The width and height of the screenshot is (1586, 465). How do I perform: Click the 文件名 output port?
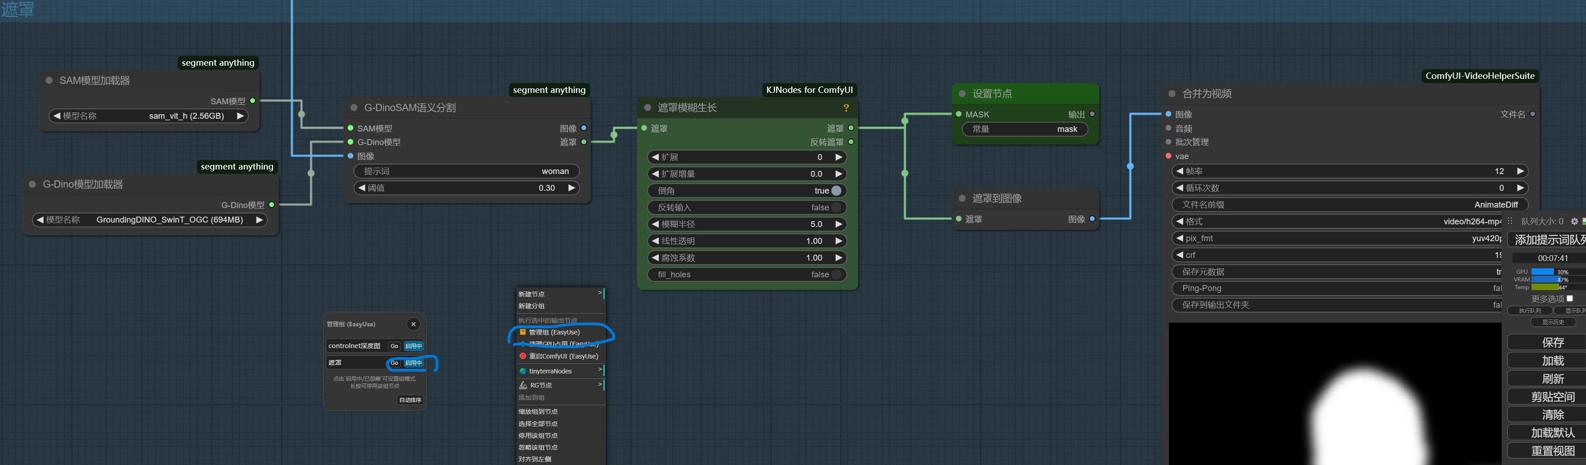tap(1532, 114)
